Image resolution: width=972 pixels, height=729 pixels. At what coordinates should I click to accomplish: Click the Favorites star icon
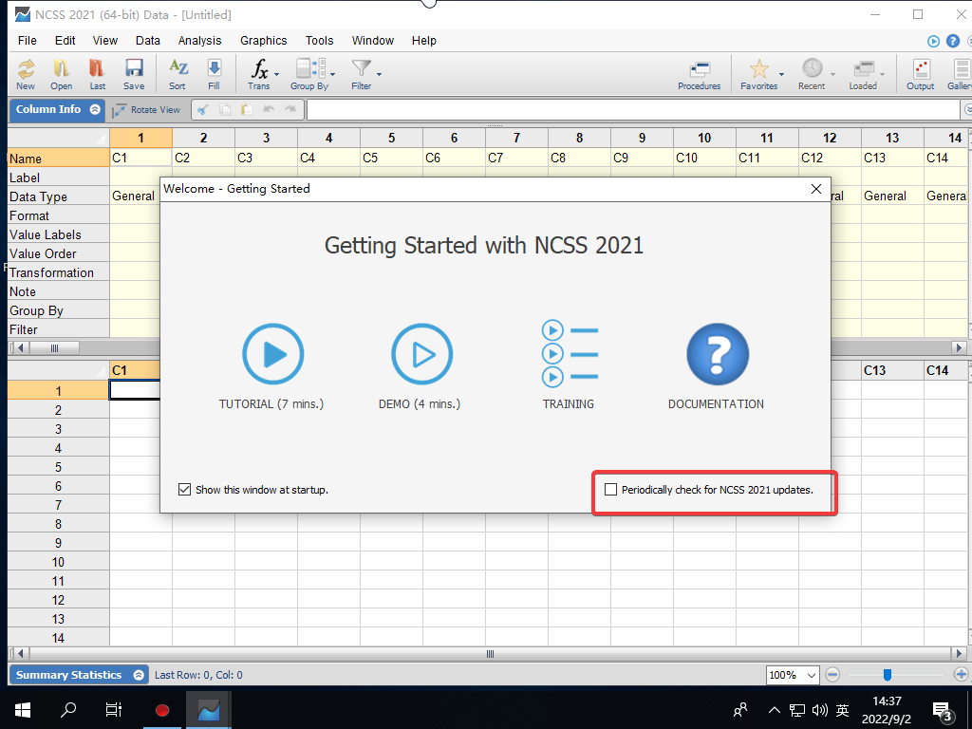pyautogui.click(x=758, y=74)
